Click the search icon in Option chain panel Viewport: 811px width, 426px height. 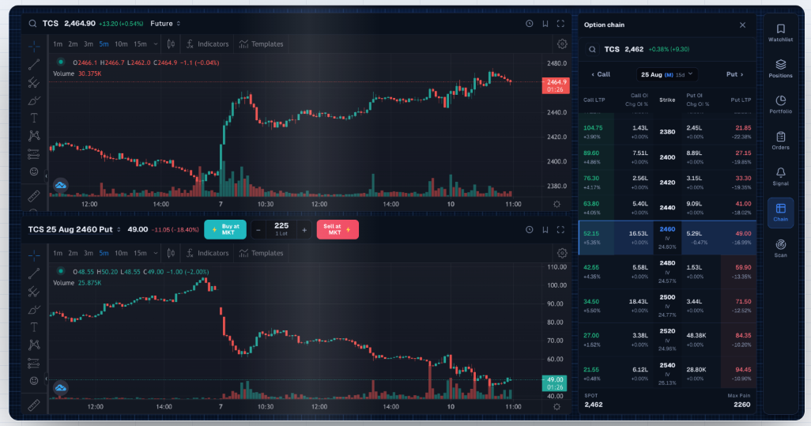click(592, 50)
